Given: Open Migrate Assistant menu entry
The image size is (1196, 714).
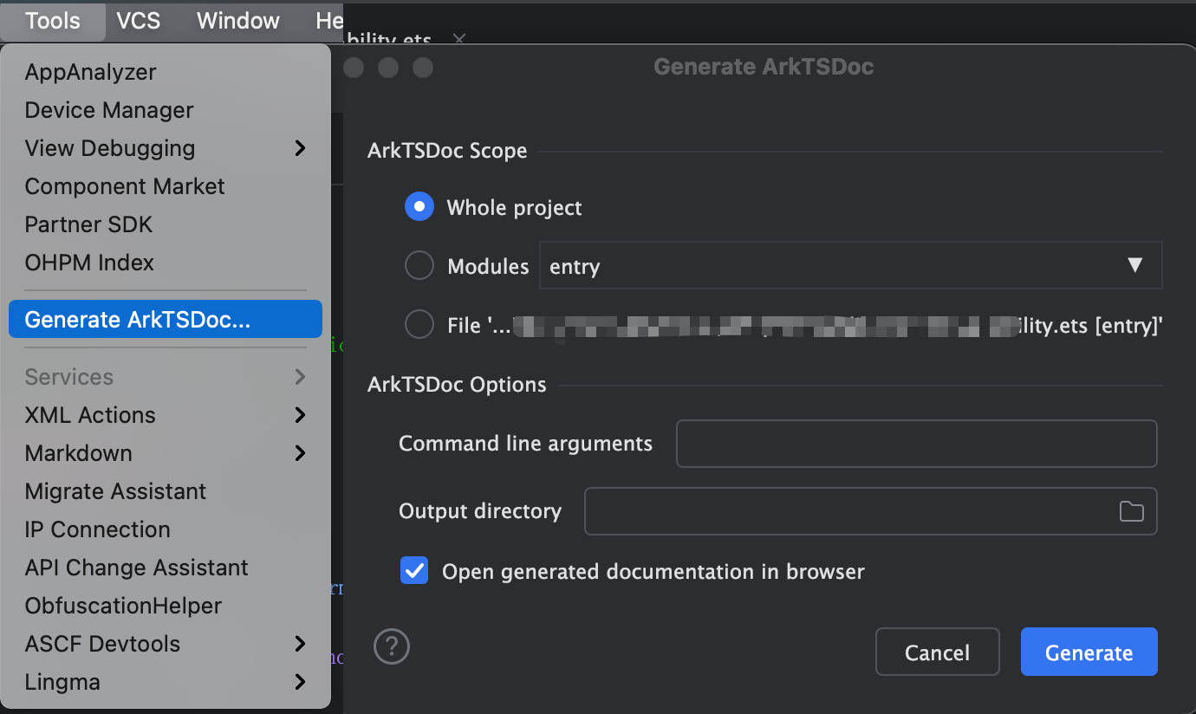Looking at the screenshot, I should point(166,491).
